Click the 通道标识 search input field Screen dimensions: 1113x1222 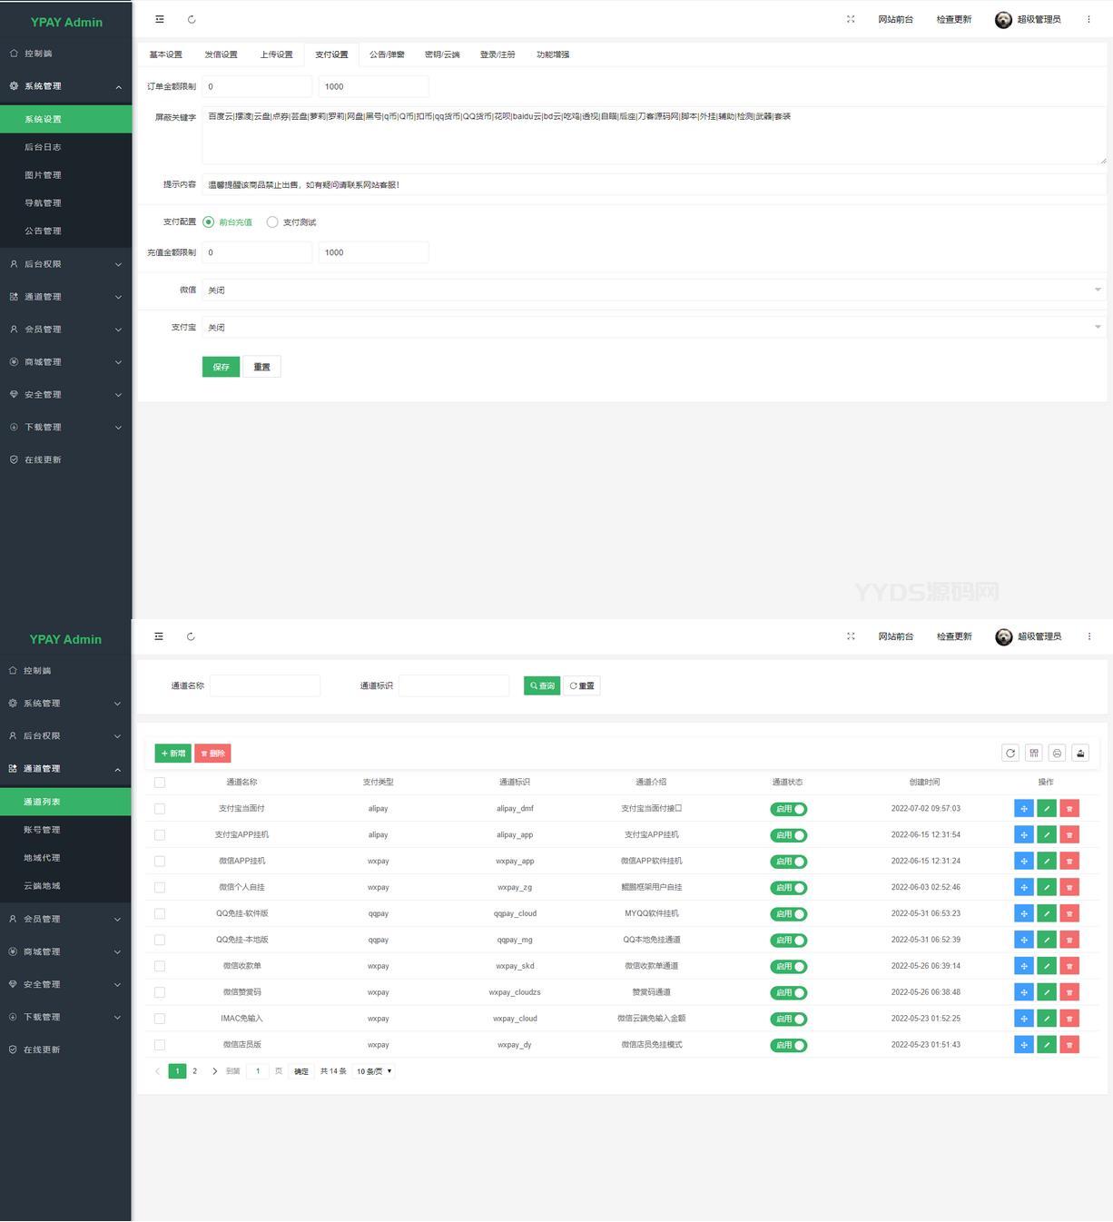454,685
